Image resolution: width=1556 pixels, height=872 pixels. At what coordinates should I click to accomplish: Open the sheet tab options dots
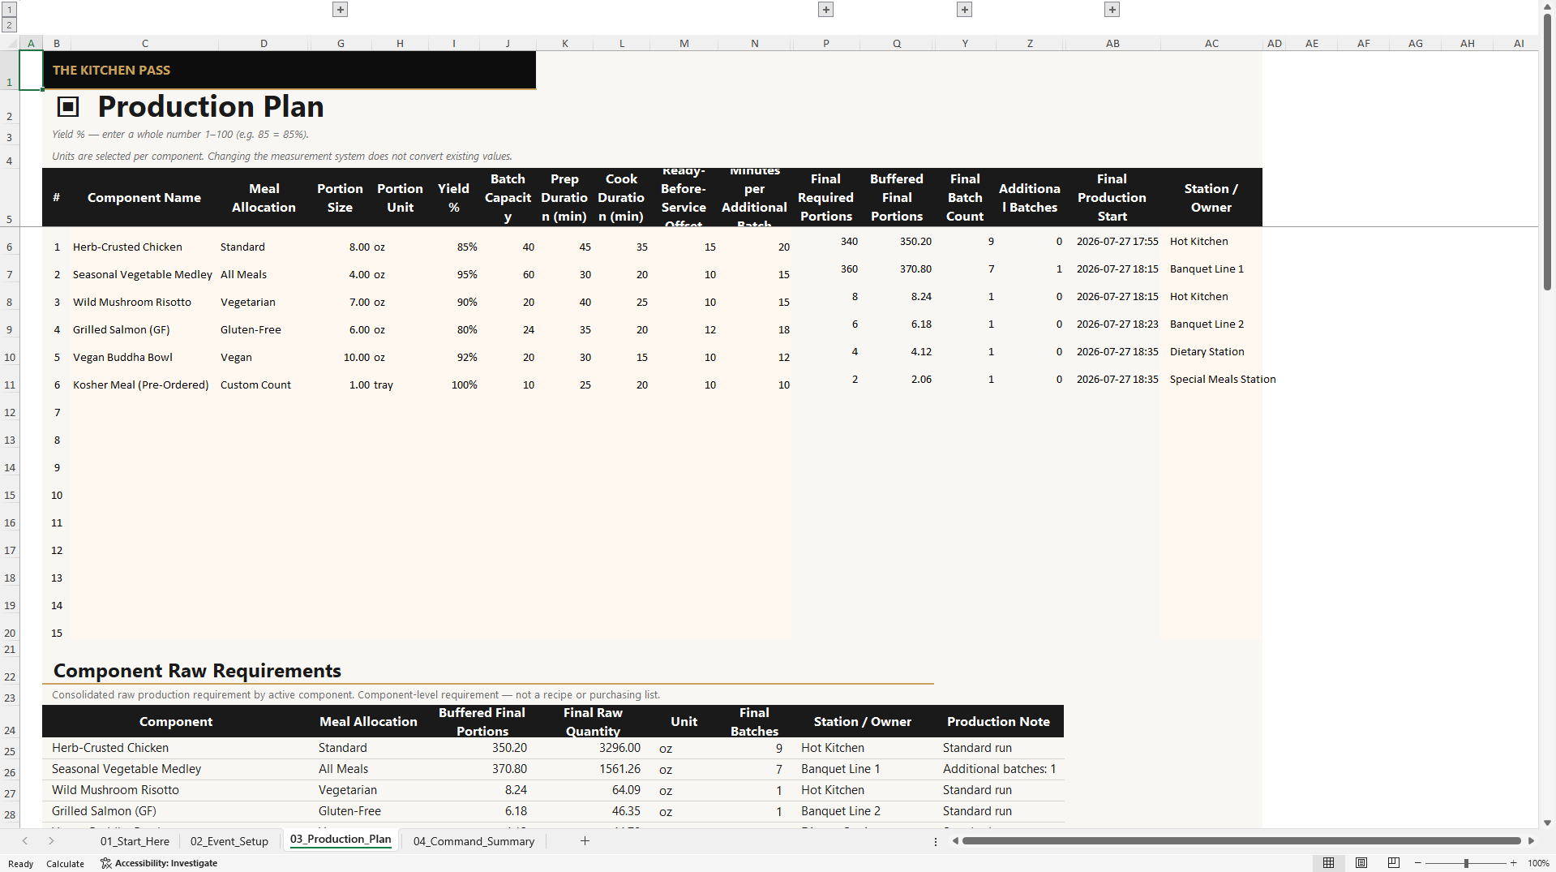pyautogui.click(x=935, y=841)
